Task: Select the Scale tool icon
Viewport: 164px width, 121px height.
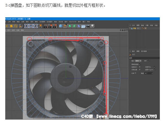Action: [11, 26]
